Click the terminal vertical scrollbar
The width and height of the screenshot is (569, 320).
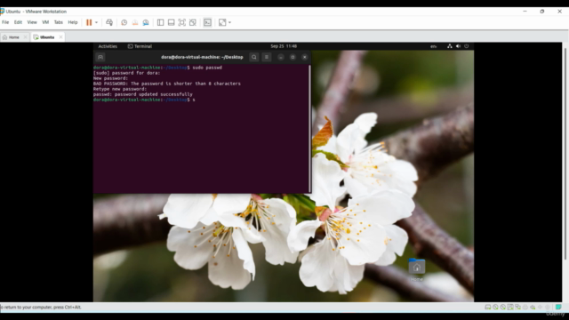(309, 128)
